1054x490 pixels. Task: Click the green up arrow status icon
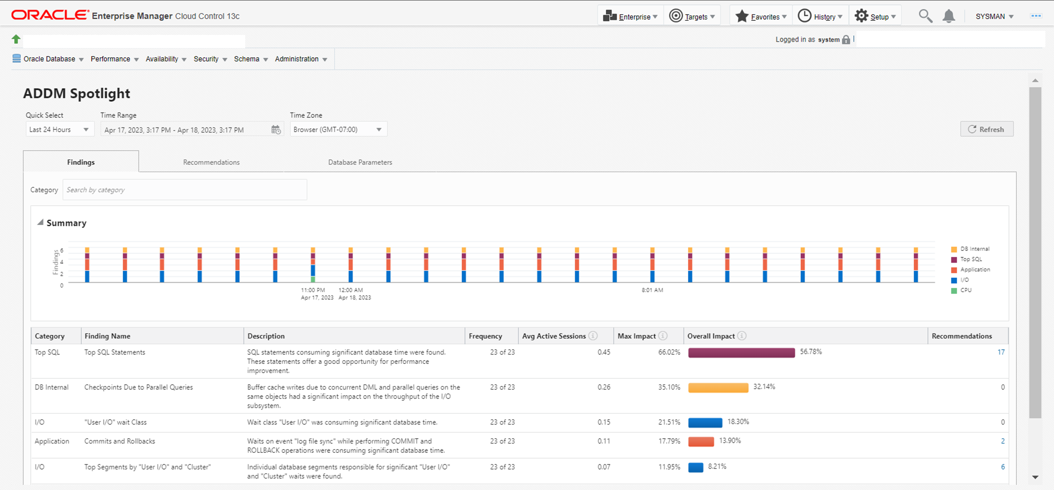click(16, 39)
